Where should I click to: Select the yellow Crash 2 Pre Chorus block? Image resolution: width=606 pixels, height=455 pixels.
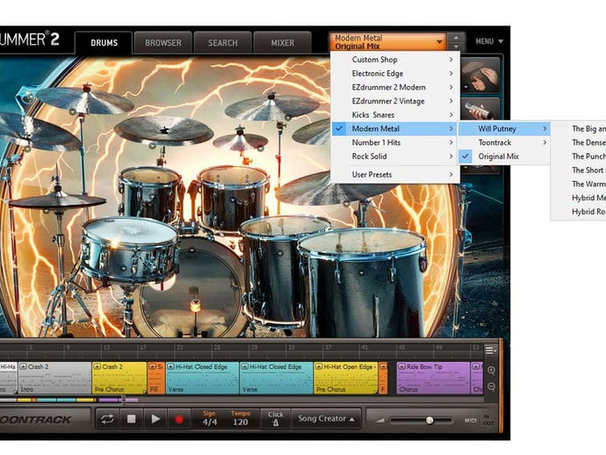(x=119, y=378)
